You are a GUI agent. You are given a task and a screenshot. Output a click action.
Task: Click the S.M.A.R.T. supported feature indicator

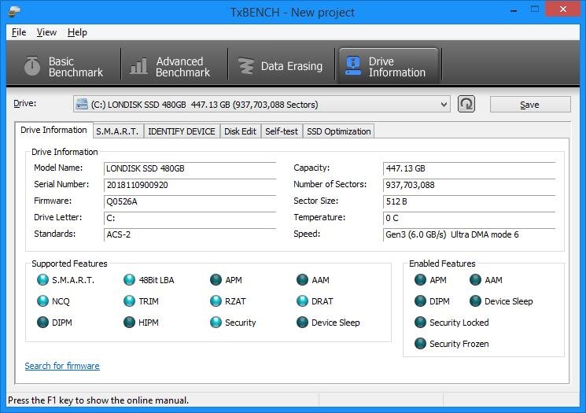[x=43, y=279]
